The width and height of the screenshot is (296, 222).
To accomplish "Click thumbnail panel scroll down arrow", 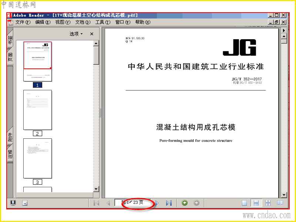I will [96, 189].
